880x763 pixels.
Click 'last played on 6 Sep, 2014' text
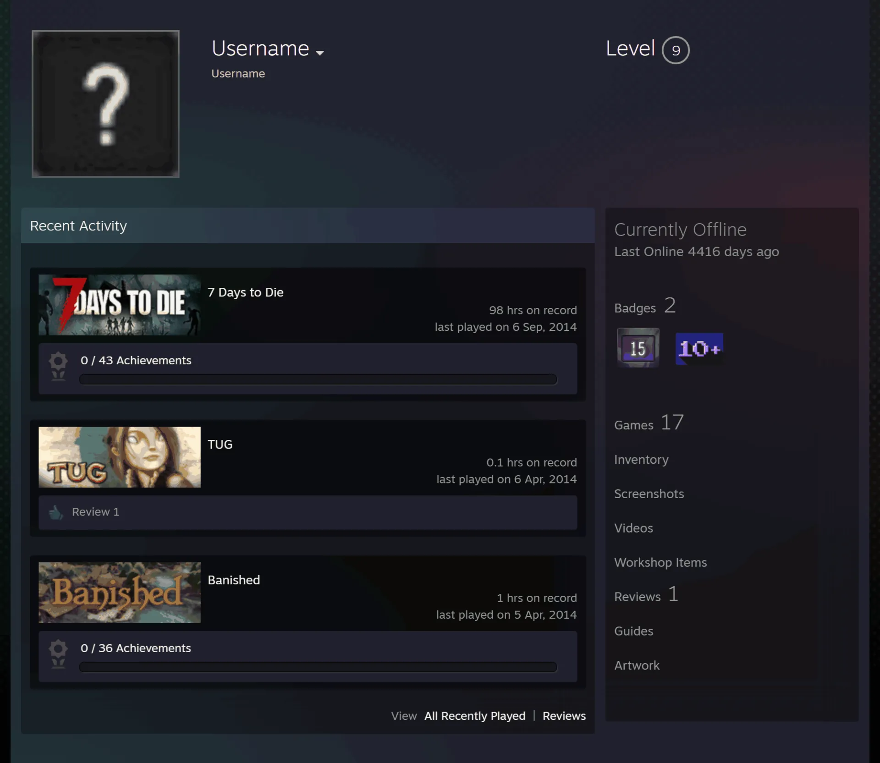tap(506, 327)
